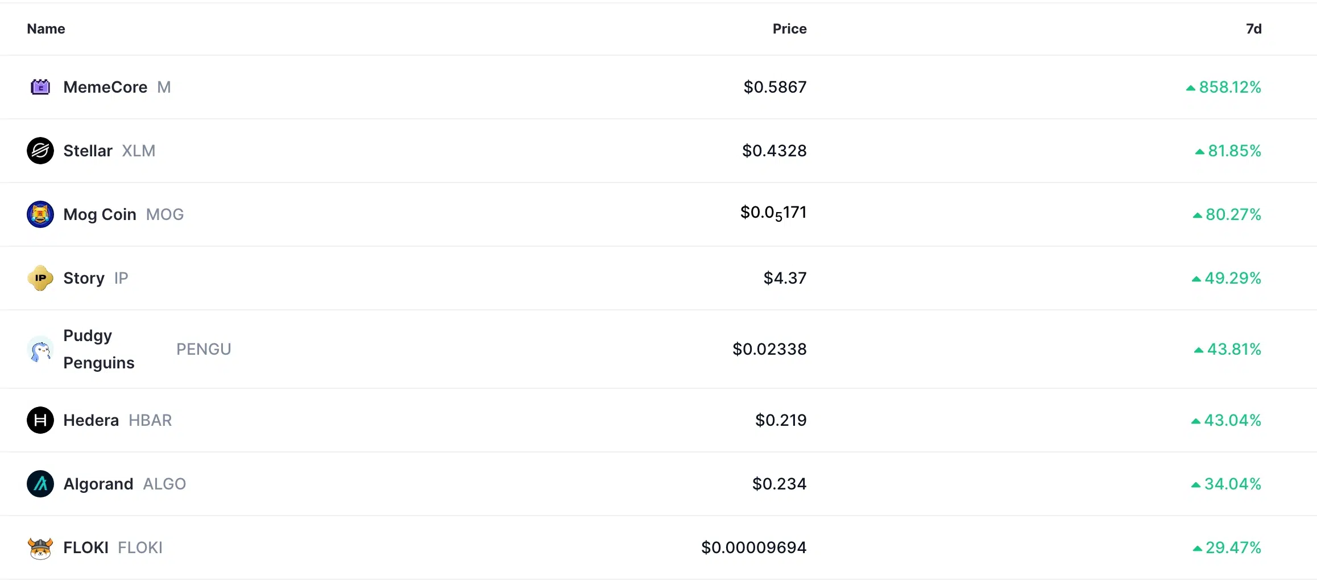
Task: Click the PENGU ticker symbol
Action: pos(204,349)
